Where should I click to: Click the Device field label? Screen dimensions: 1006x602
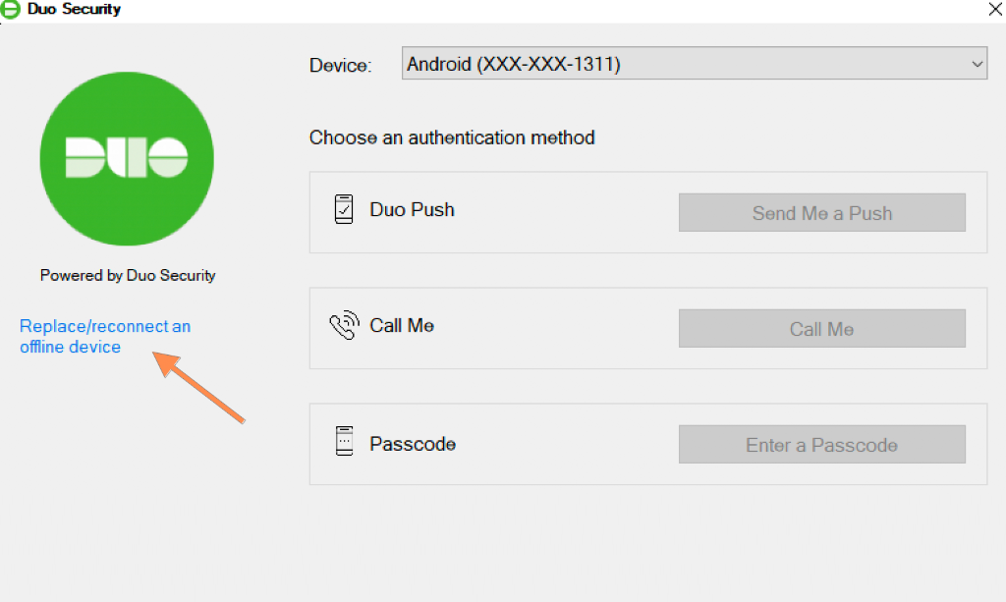point(341,66)
